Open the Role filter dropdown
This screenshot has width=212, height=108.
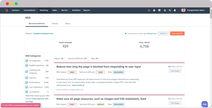click(x=97, y=59)
